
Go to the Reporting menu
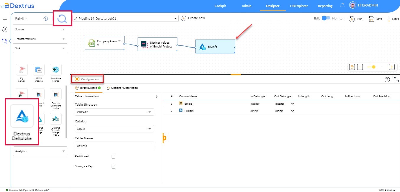point(325,6)
